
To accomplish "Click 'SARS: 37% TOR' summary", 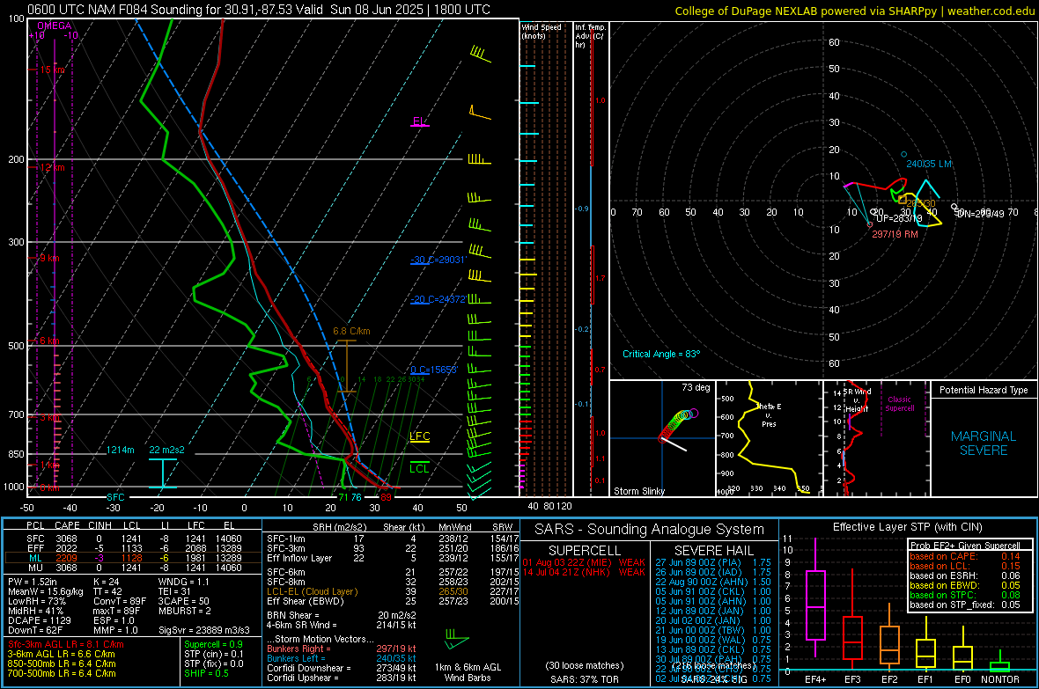I will point(584,679).
